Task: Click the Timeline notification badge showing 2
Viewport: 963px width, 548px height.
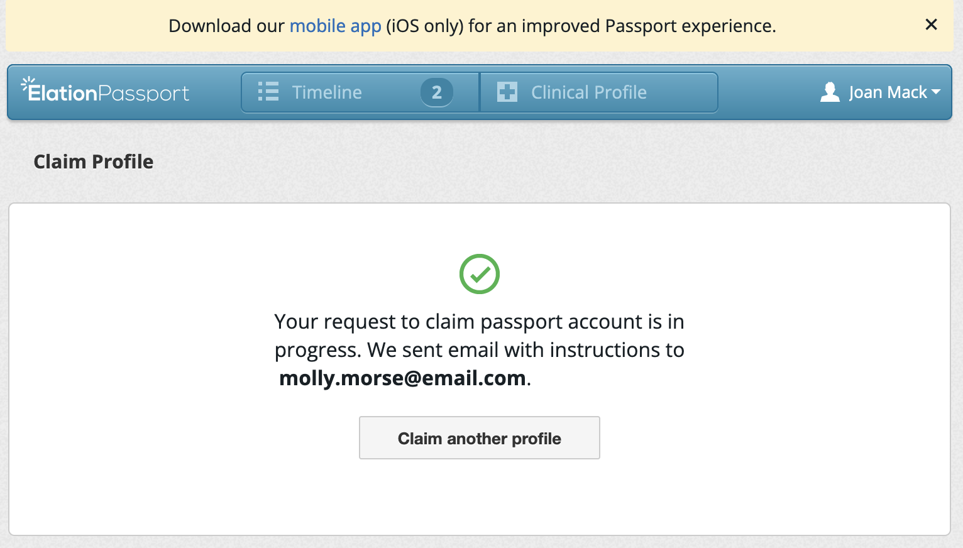Action: [x=436, y=92]
